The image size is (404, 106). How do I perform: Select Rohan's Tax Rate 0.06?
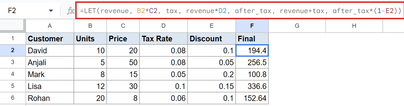(164, 98)
